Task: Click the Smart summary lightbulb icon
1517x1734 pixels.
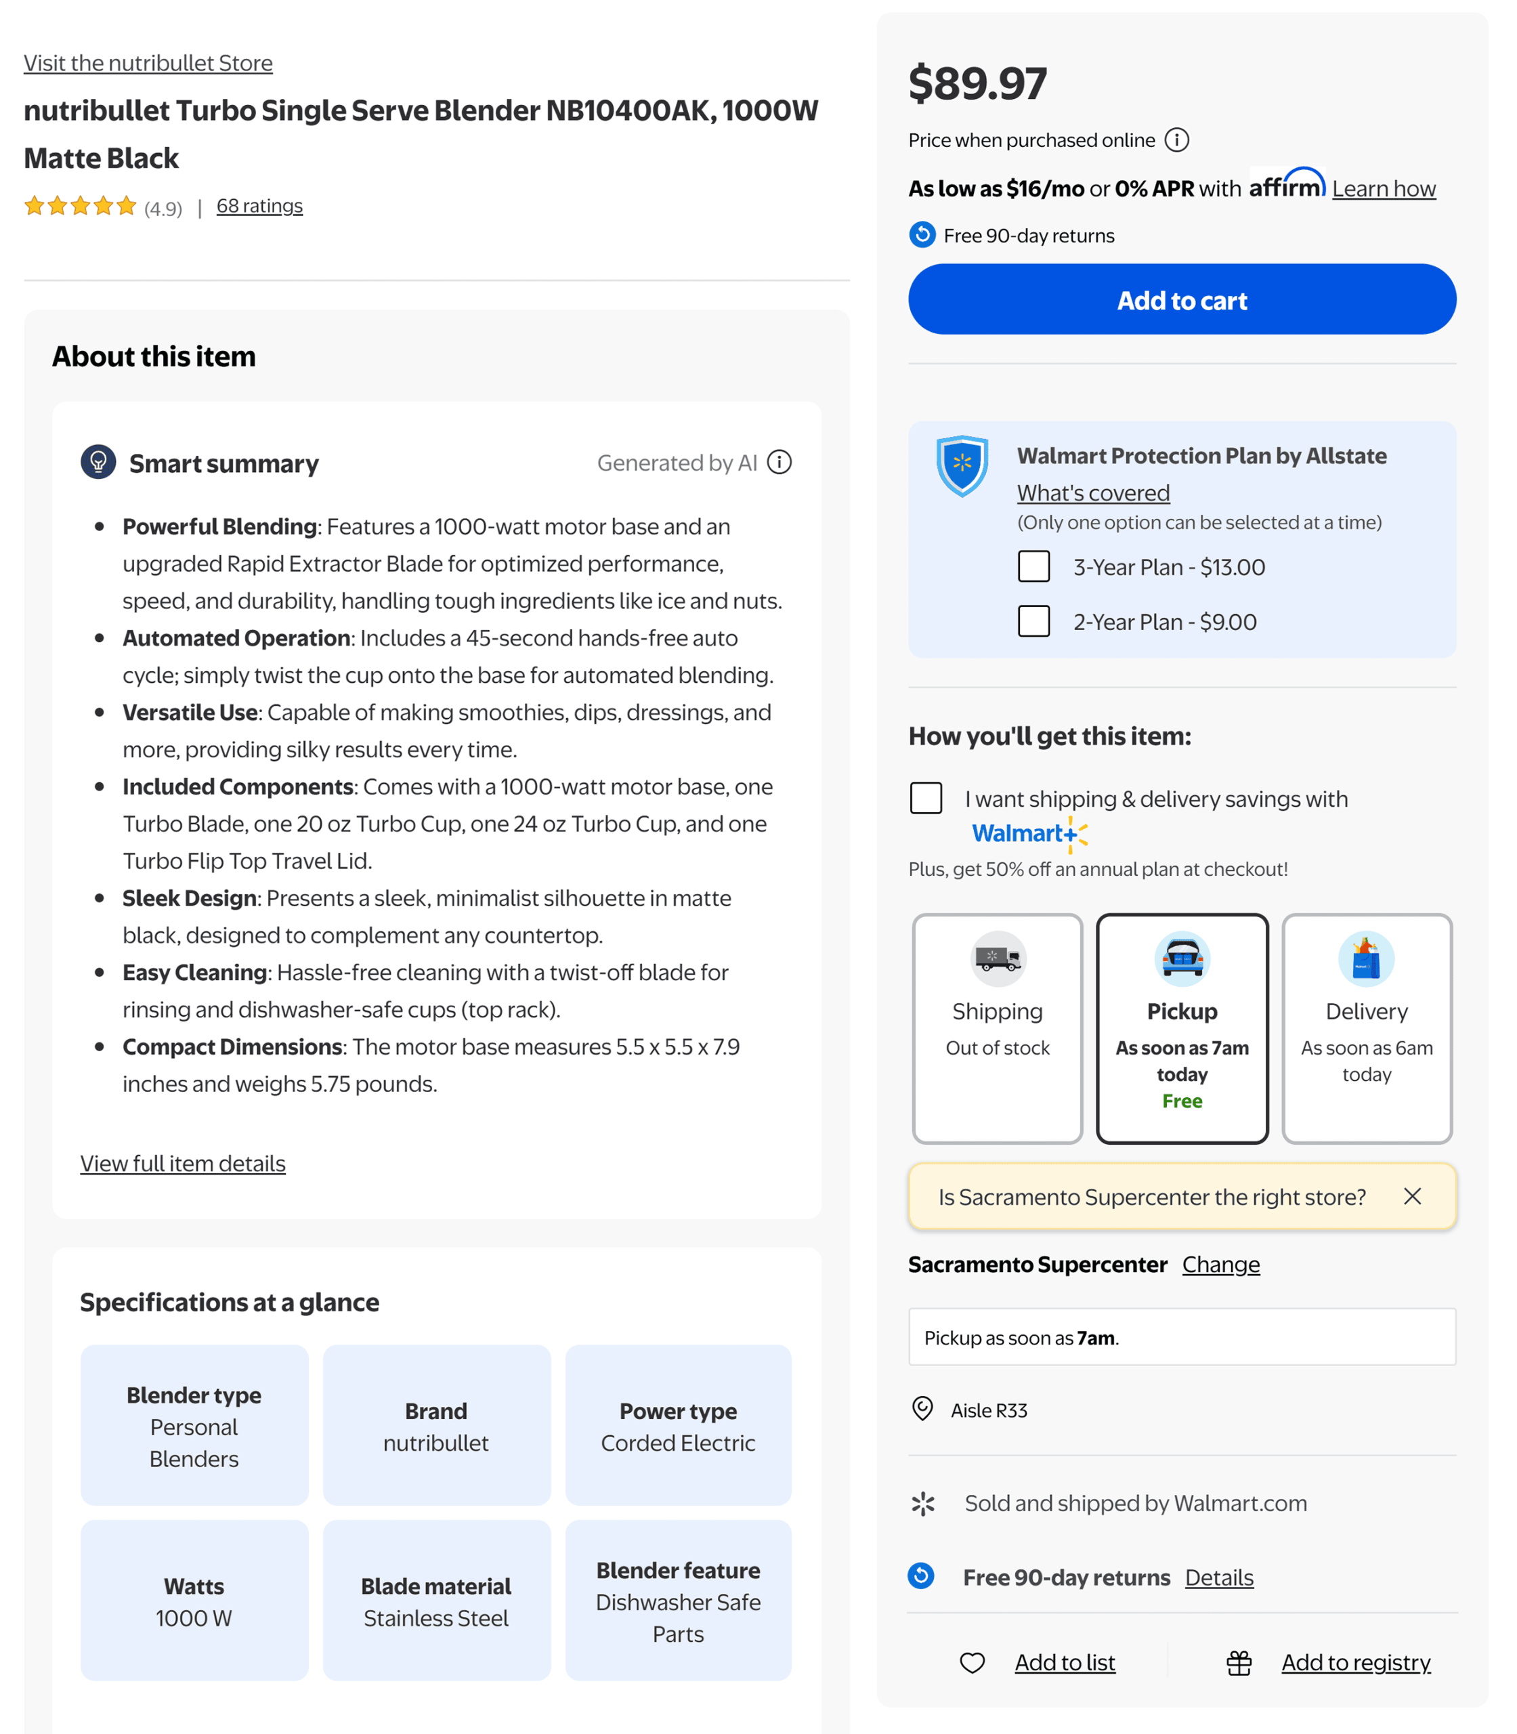Action: point(98,462)
